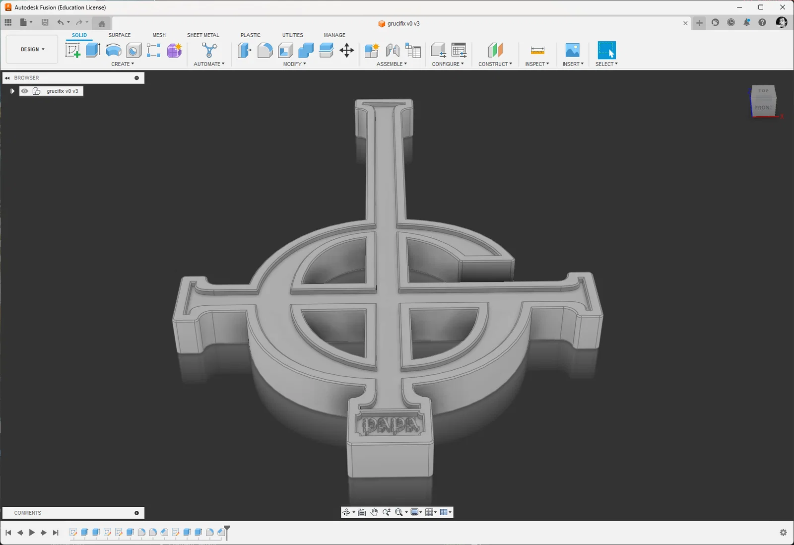Image resolution: width=794 pixels, height=545 pixels.
Task: Click the Front face of the ViewCube
Action: (x=763, y=108)
